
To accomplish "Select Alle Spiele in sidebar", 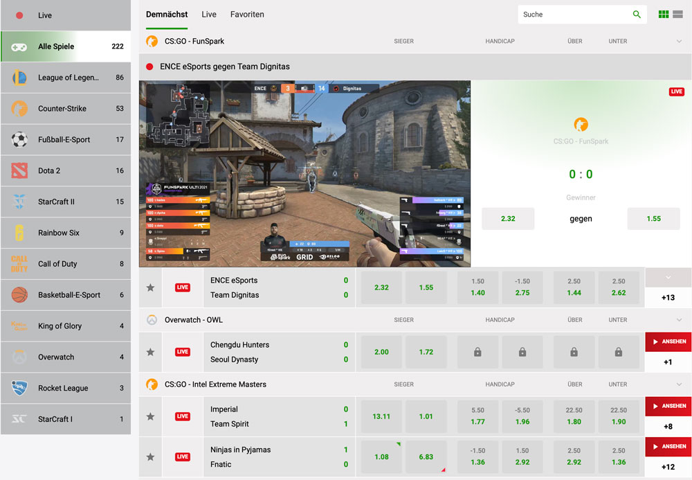I will 66,46.
